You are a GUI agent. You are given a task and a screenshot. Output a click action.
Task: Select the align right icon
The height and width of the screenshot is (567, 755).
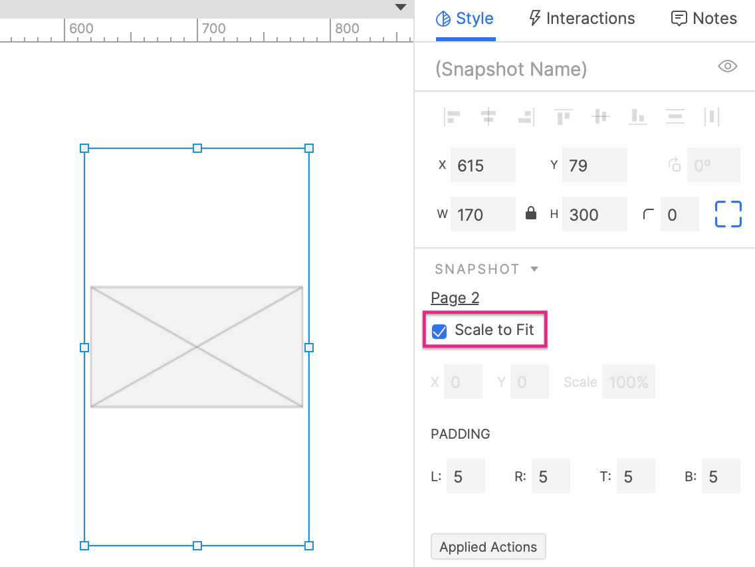pos(526,116)
